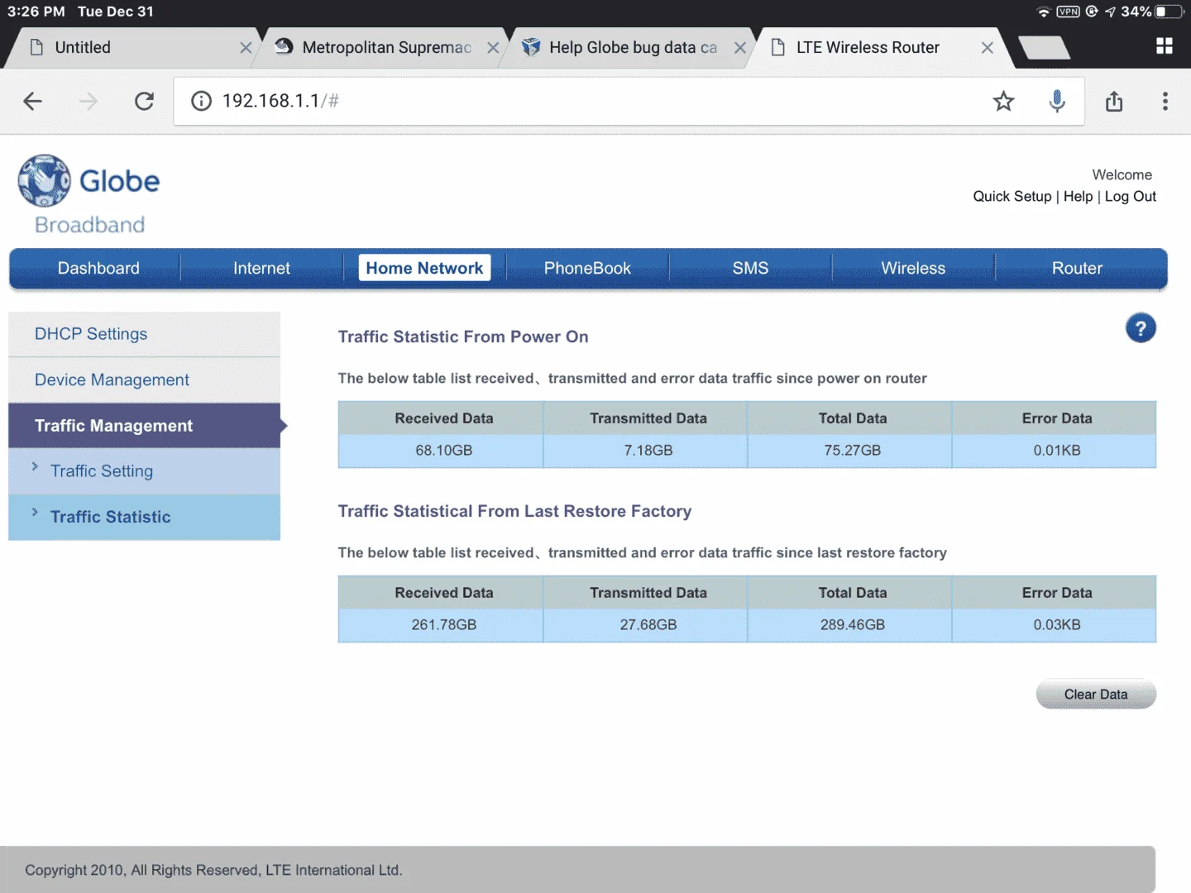The image size is (1191, 893).
Task: Click the Globe Broadband logo
Action: point(89,195)
